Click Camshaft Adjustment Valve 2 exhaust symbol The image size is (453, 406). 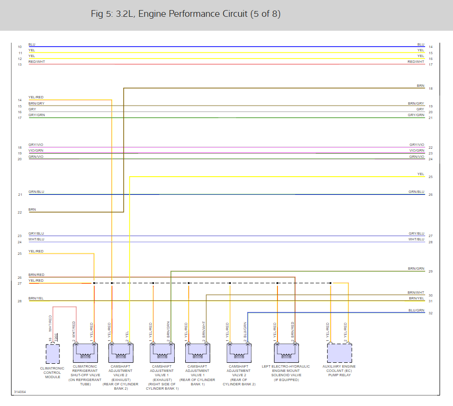point(121,353)
